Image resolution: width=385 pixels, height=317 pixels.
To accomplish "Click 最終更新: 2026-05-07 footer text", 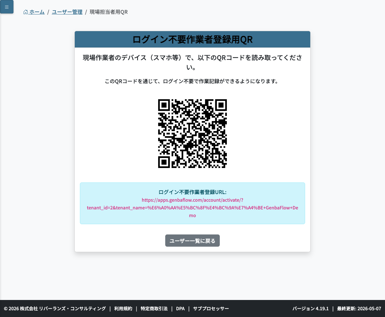I will (359, 309).
